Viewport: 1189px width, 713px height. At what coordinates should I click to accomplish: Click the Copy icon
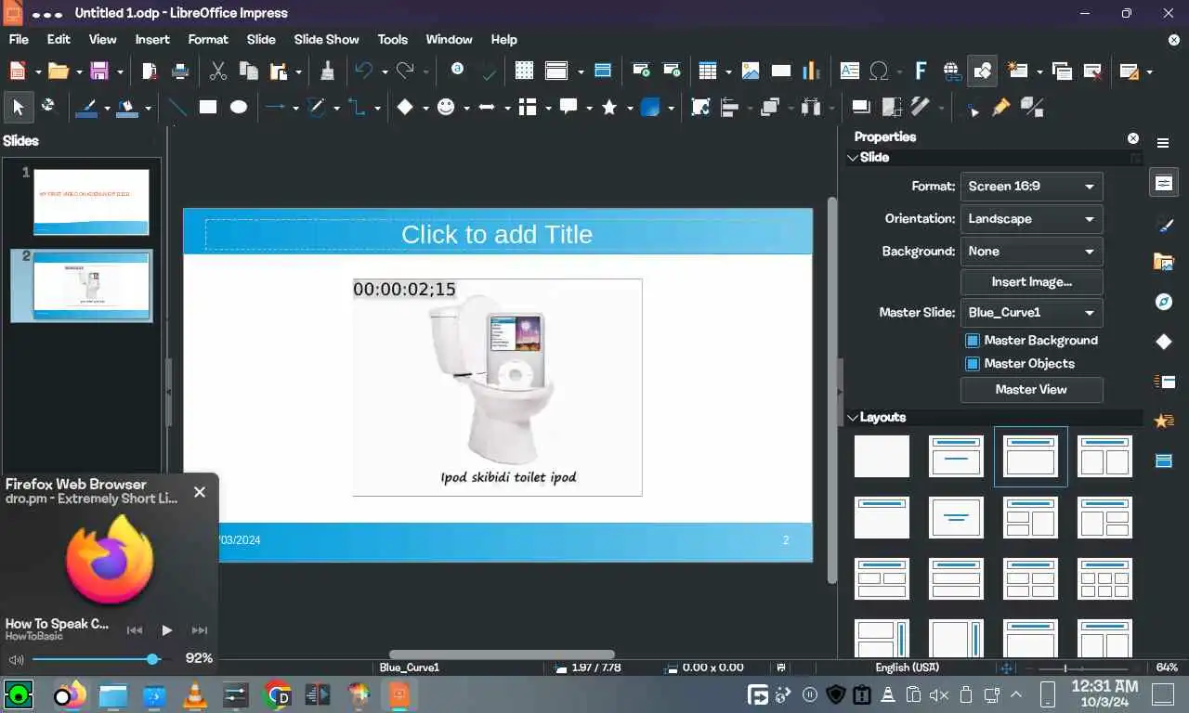point(248,71)
